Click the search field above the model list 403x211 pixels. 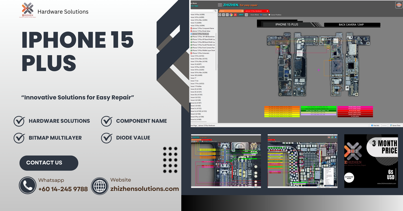(x=202, y=11)
